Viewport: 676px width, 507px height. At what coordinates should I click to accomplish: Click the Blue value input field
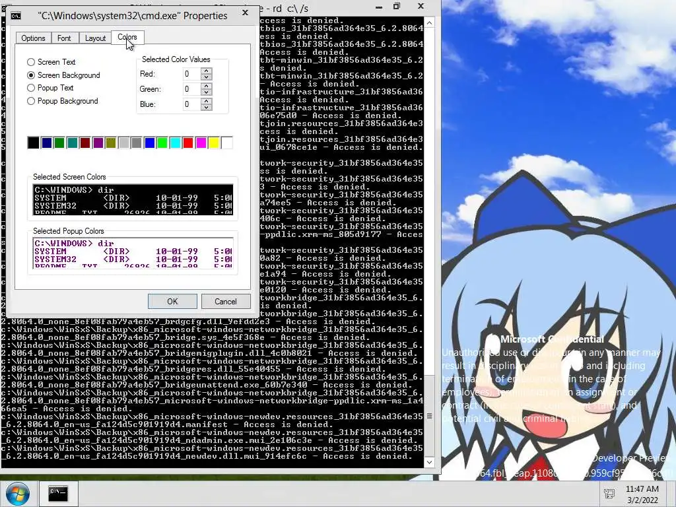click(192, 104)
